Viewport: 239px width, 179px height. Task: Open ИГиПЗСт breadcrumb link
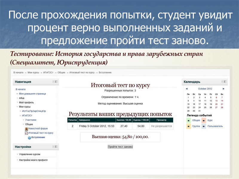(x=48, y=72)
